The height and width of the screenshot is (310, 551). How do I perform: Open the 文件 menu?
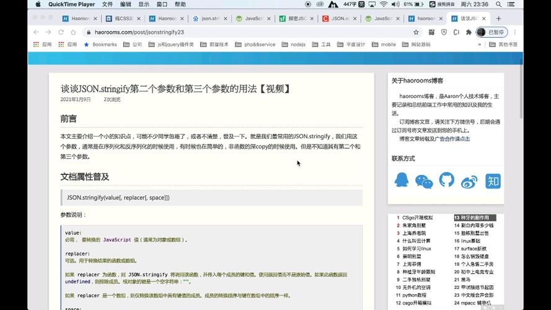(107, 4)
